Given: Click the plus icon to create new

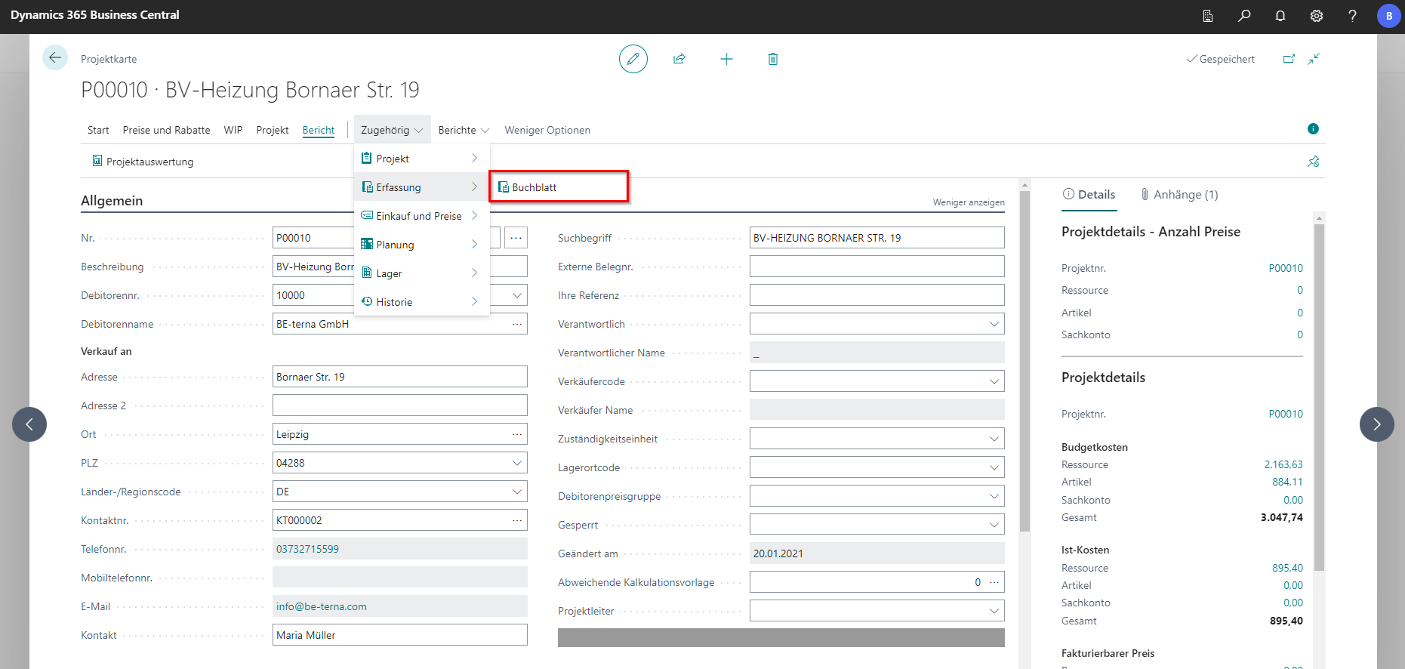Looking at the screenshot, I should [726, 59].
